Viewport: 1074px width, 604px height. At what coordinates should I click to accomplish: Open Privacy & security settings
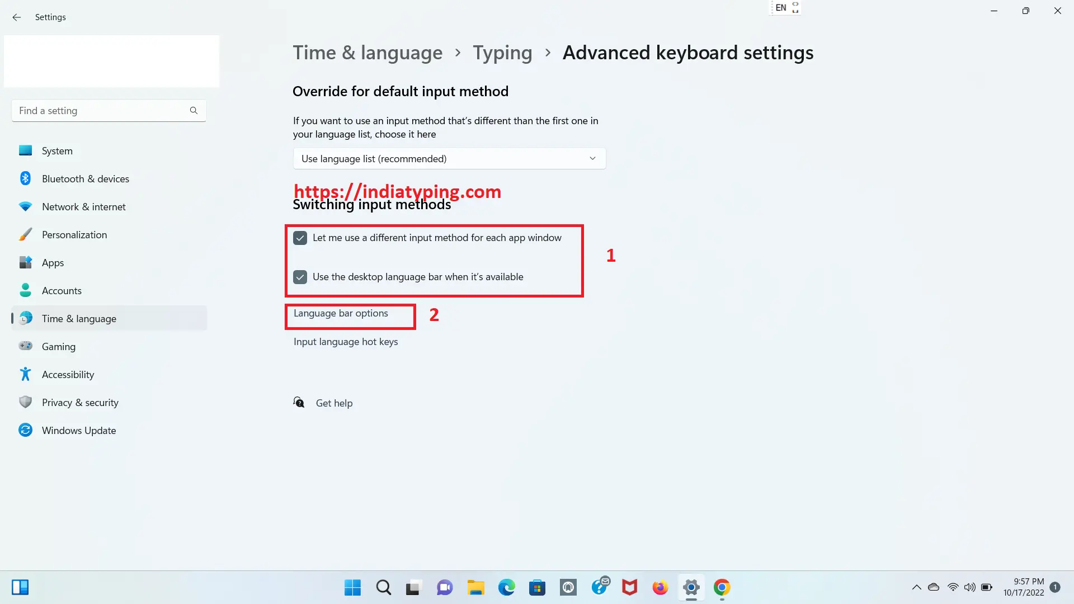81,402
